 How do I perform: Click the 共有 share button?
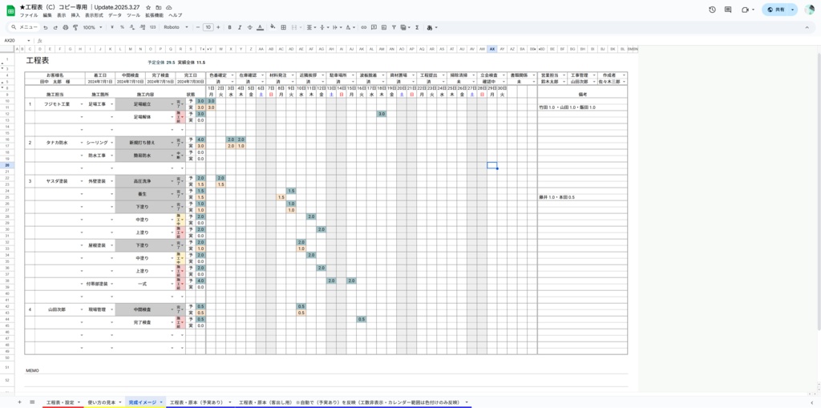tap(775, 10)
